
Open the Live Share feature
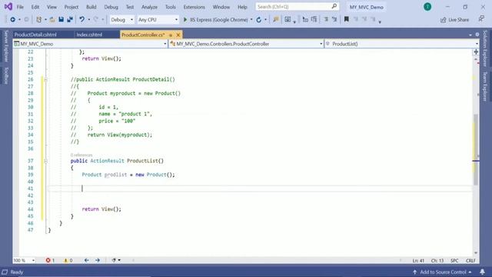click(x=454, y=20)
